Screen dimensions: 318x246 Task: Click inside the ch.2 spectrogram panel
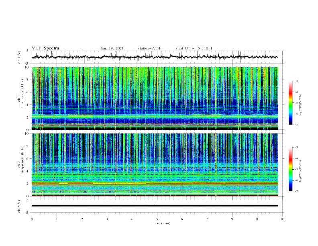click(x=155, y=165)
